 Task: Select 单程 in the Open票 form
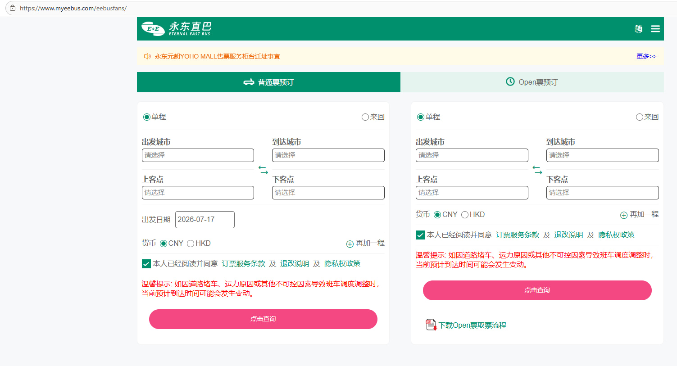click(421, 117)
